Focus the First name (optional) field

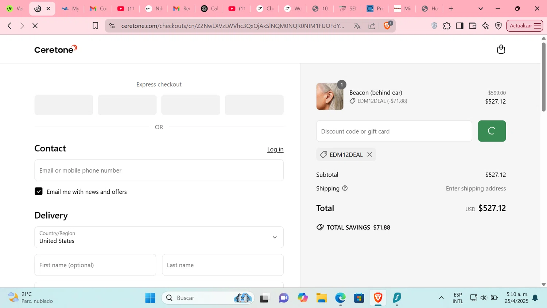click(x=95, y=265)
